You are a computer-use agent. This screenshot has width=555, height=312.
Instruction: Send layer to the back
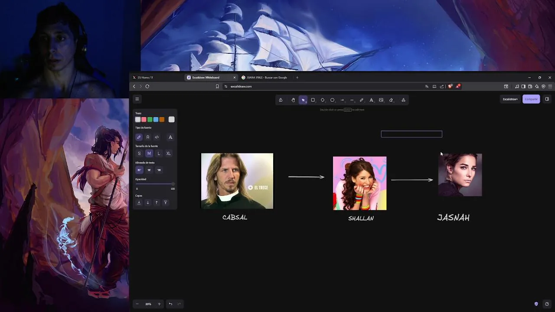tap(139, 203)
